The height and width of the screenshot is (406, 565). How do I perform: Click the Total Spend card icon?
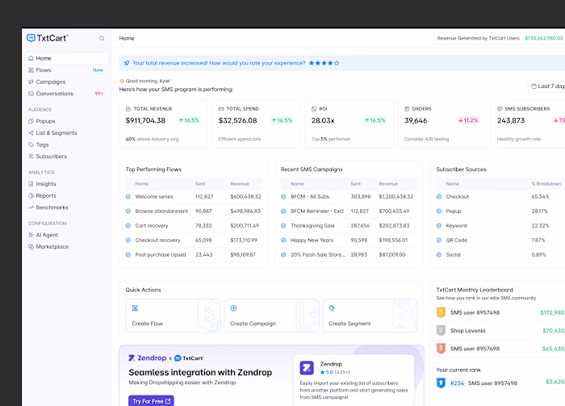(221, 109)
